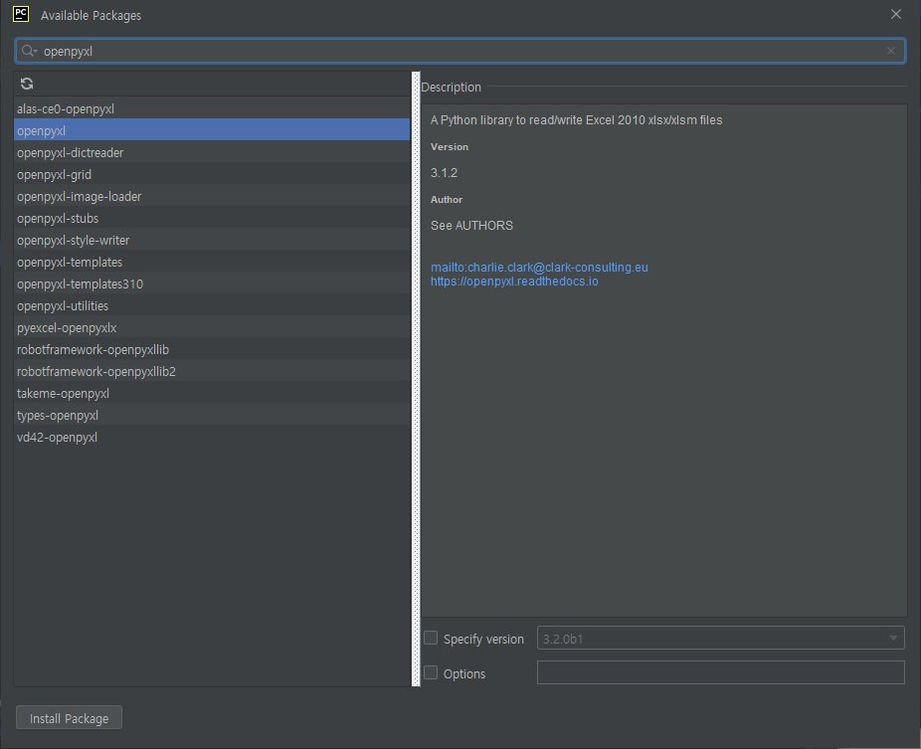Select openpyxl-templates310 package
This screenshot has width=921, height=749.
[x=212, y=283]
